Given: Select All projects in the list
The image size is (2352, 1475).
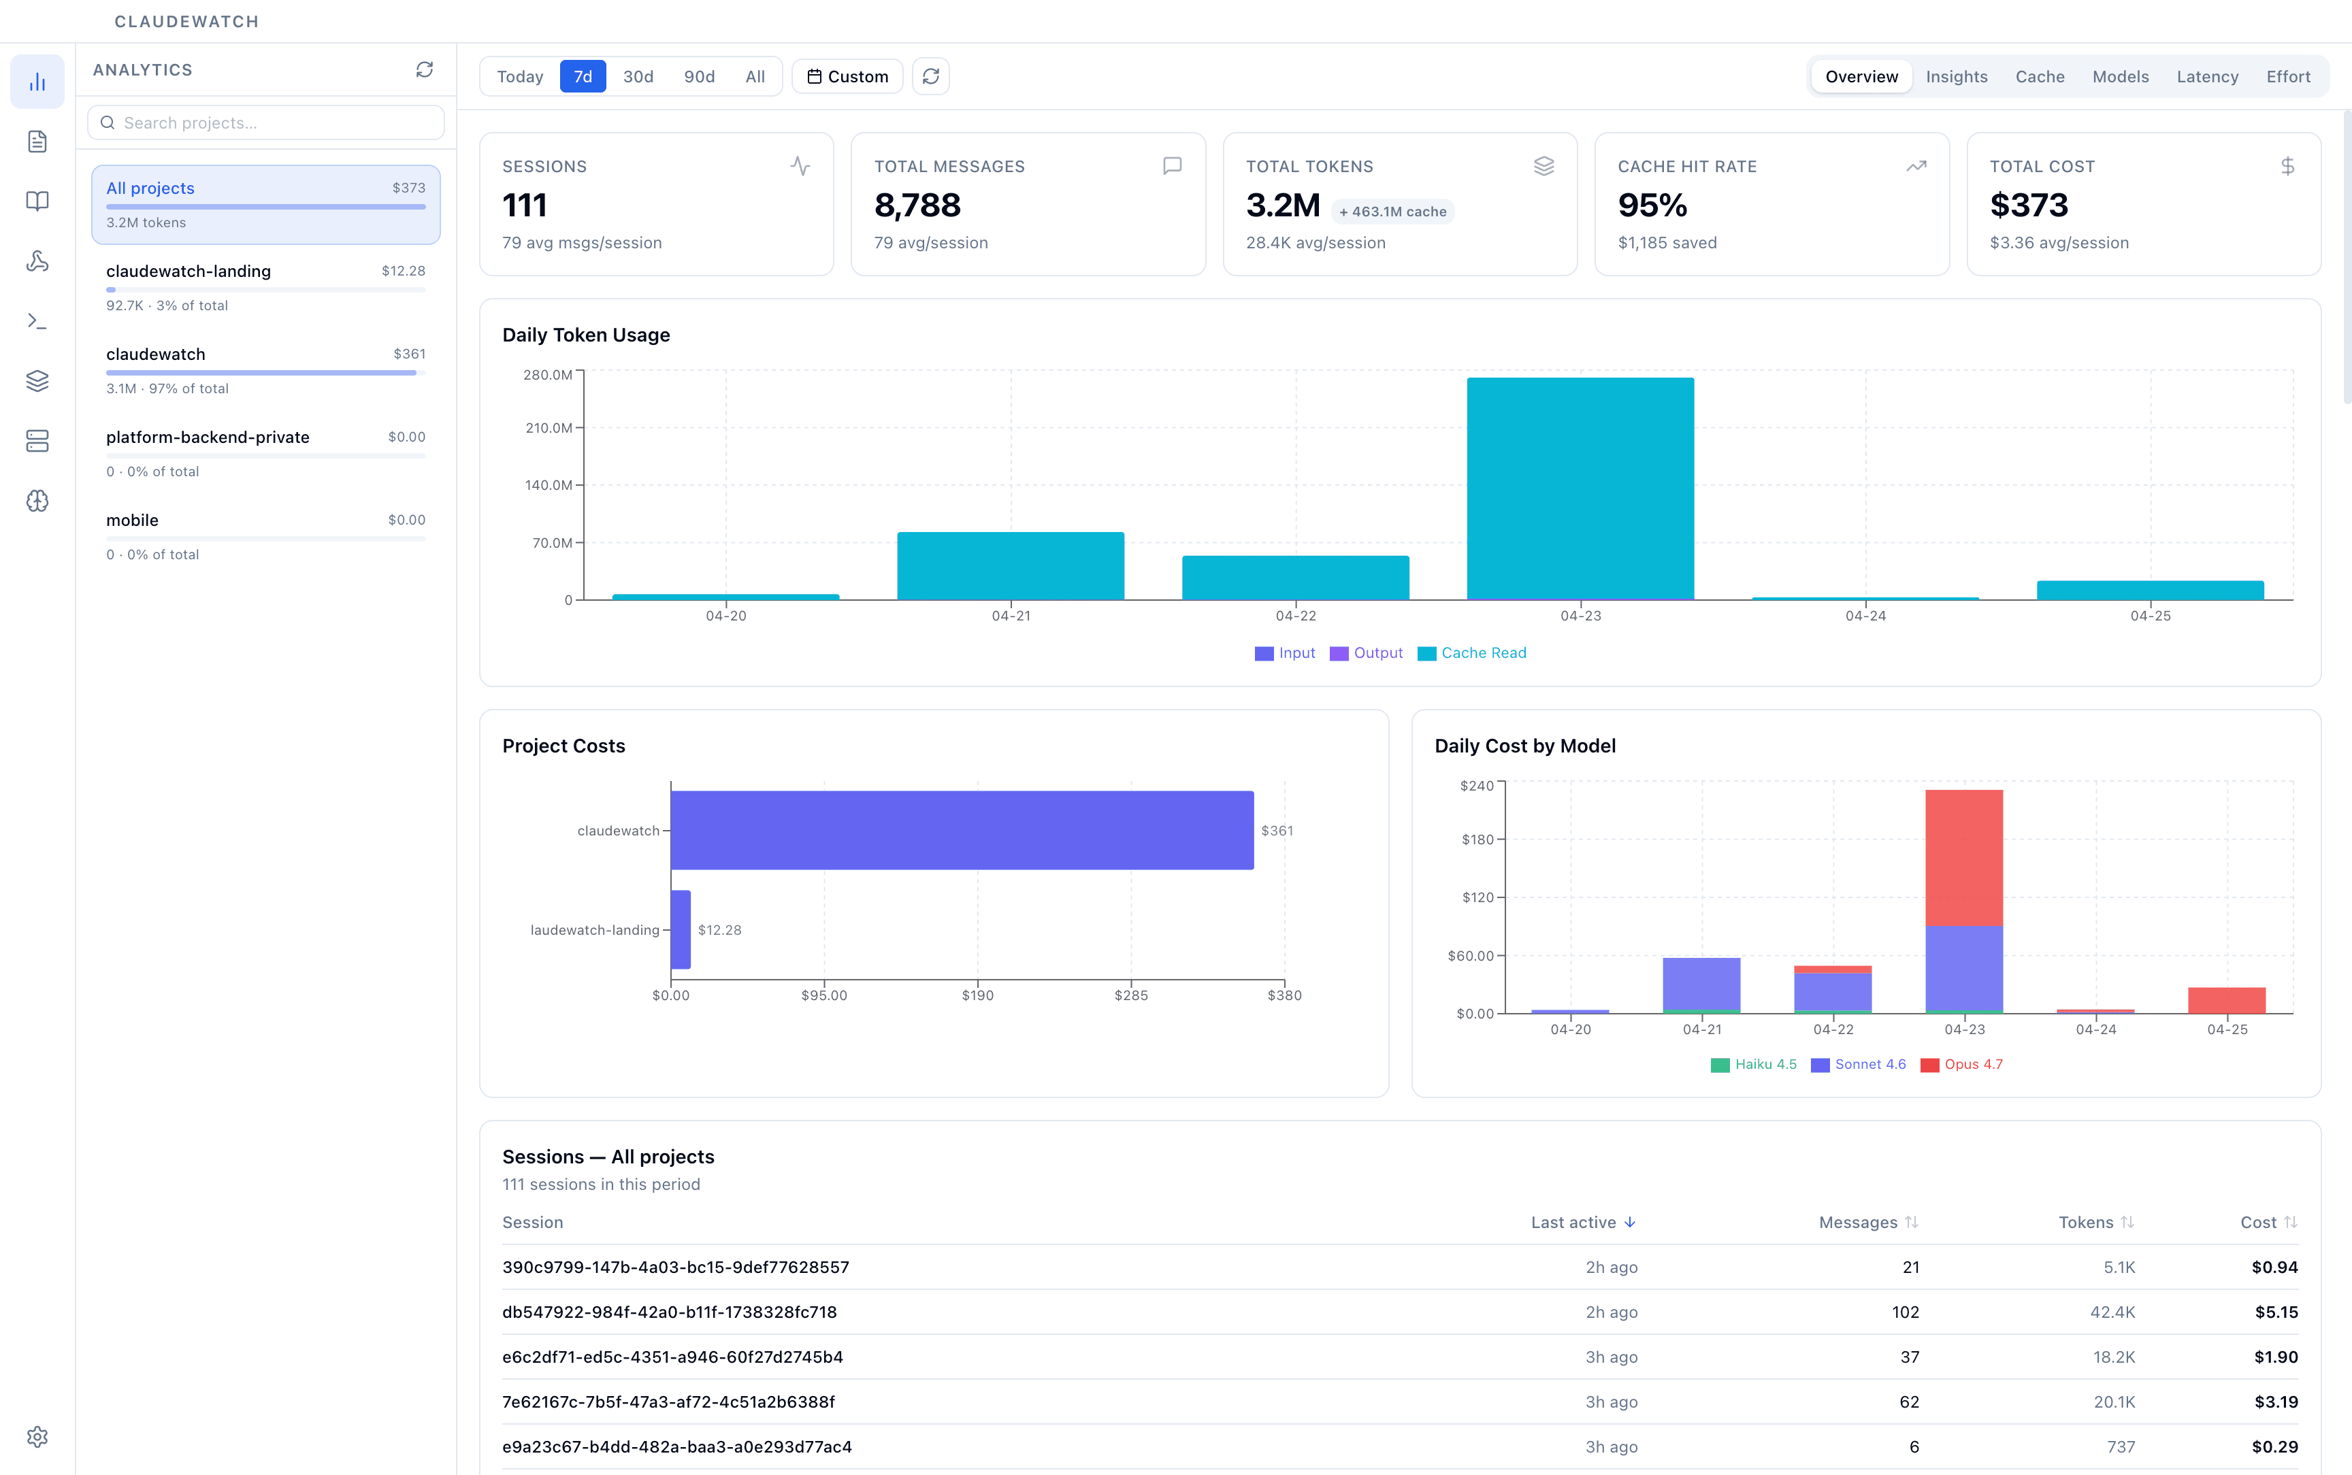Looking at the screenshot, I should [265, 205].
